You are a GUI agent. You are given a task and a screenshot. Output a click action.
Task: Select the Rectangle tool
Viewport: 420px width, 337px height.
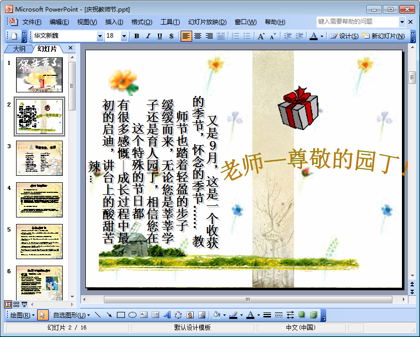tap(121, 315)
